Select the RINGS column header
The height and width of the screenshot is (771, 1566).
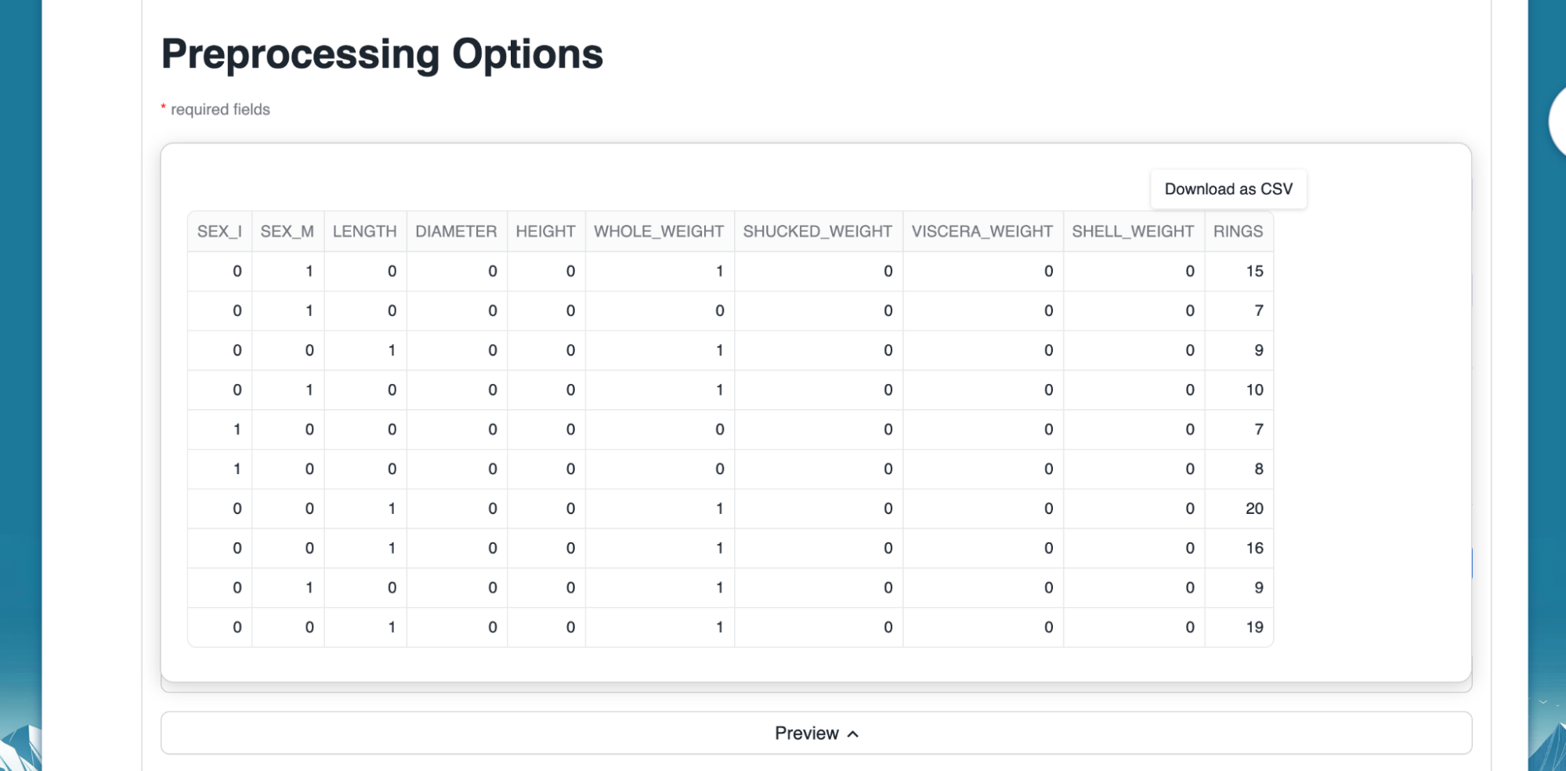click(x=1238, y=231)
